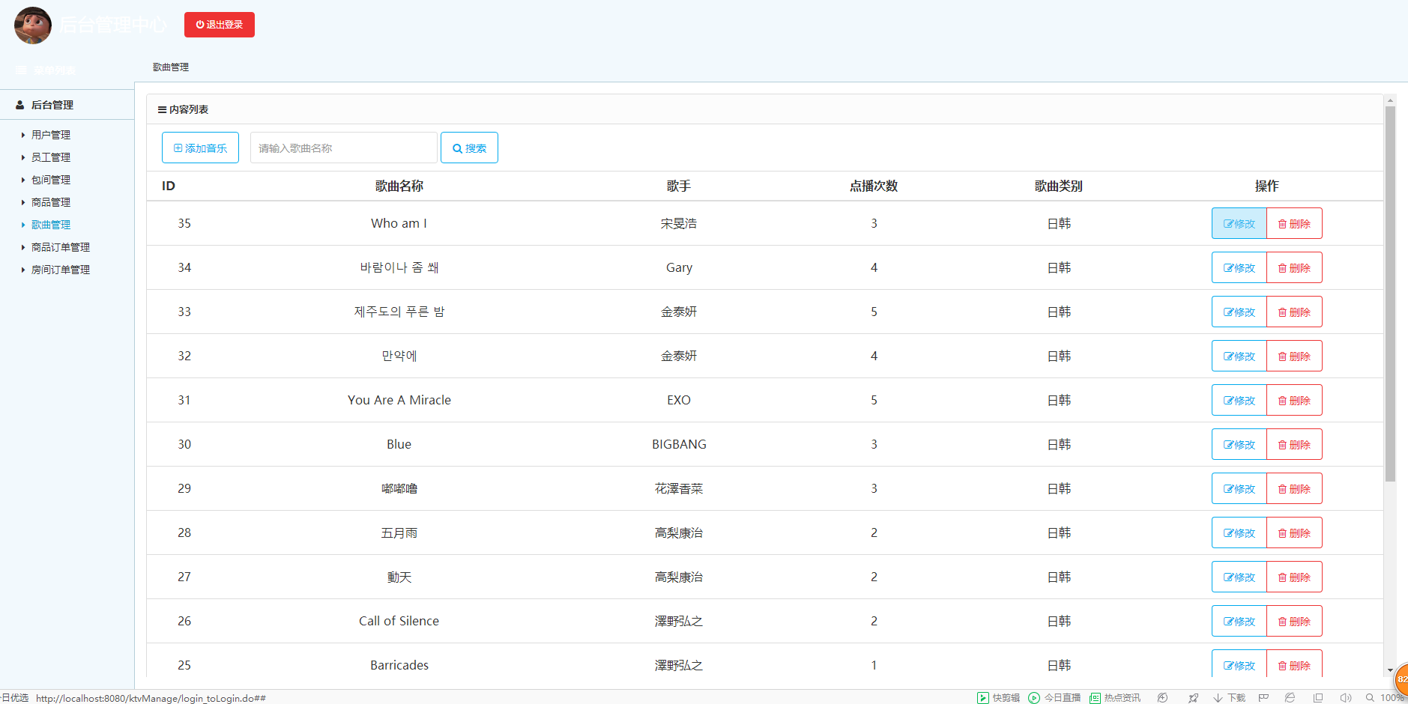The image size is (1408, 704).
Task: Click the flag icon in the status bar
Action: 1263,698
